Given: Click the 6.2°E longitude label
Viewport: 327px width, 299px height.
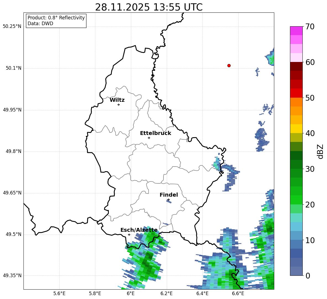Looking at the screenshot, I should tap(167, 293).
